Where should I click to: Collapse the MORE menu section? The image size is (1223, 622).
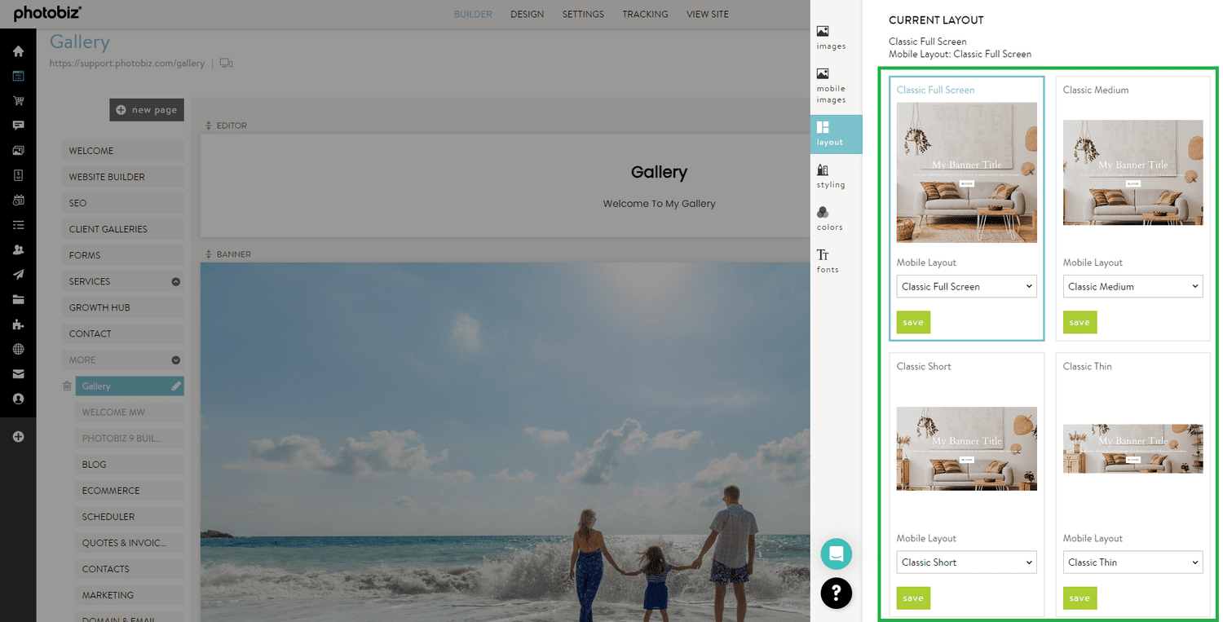point(175,360)
